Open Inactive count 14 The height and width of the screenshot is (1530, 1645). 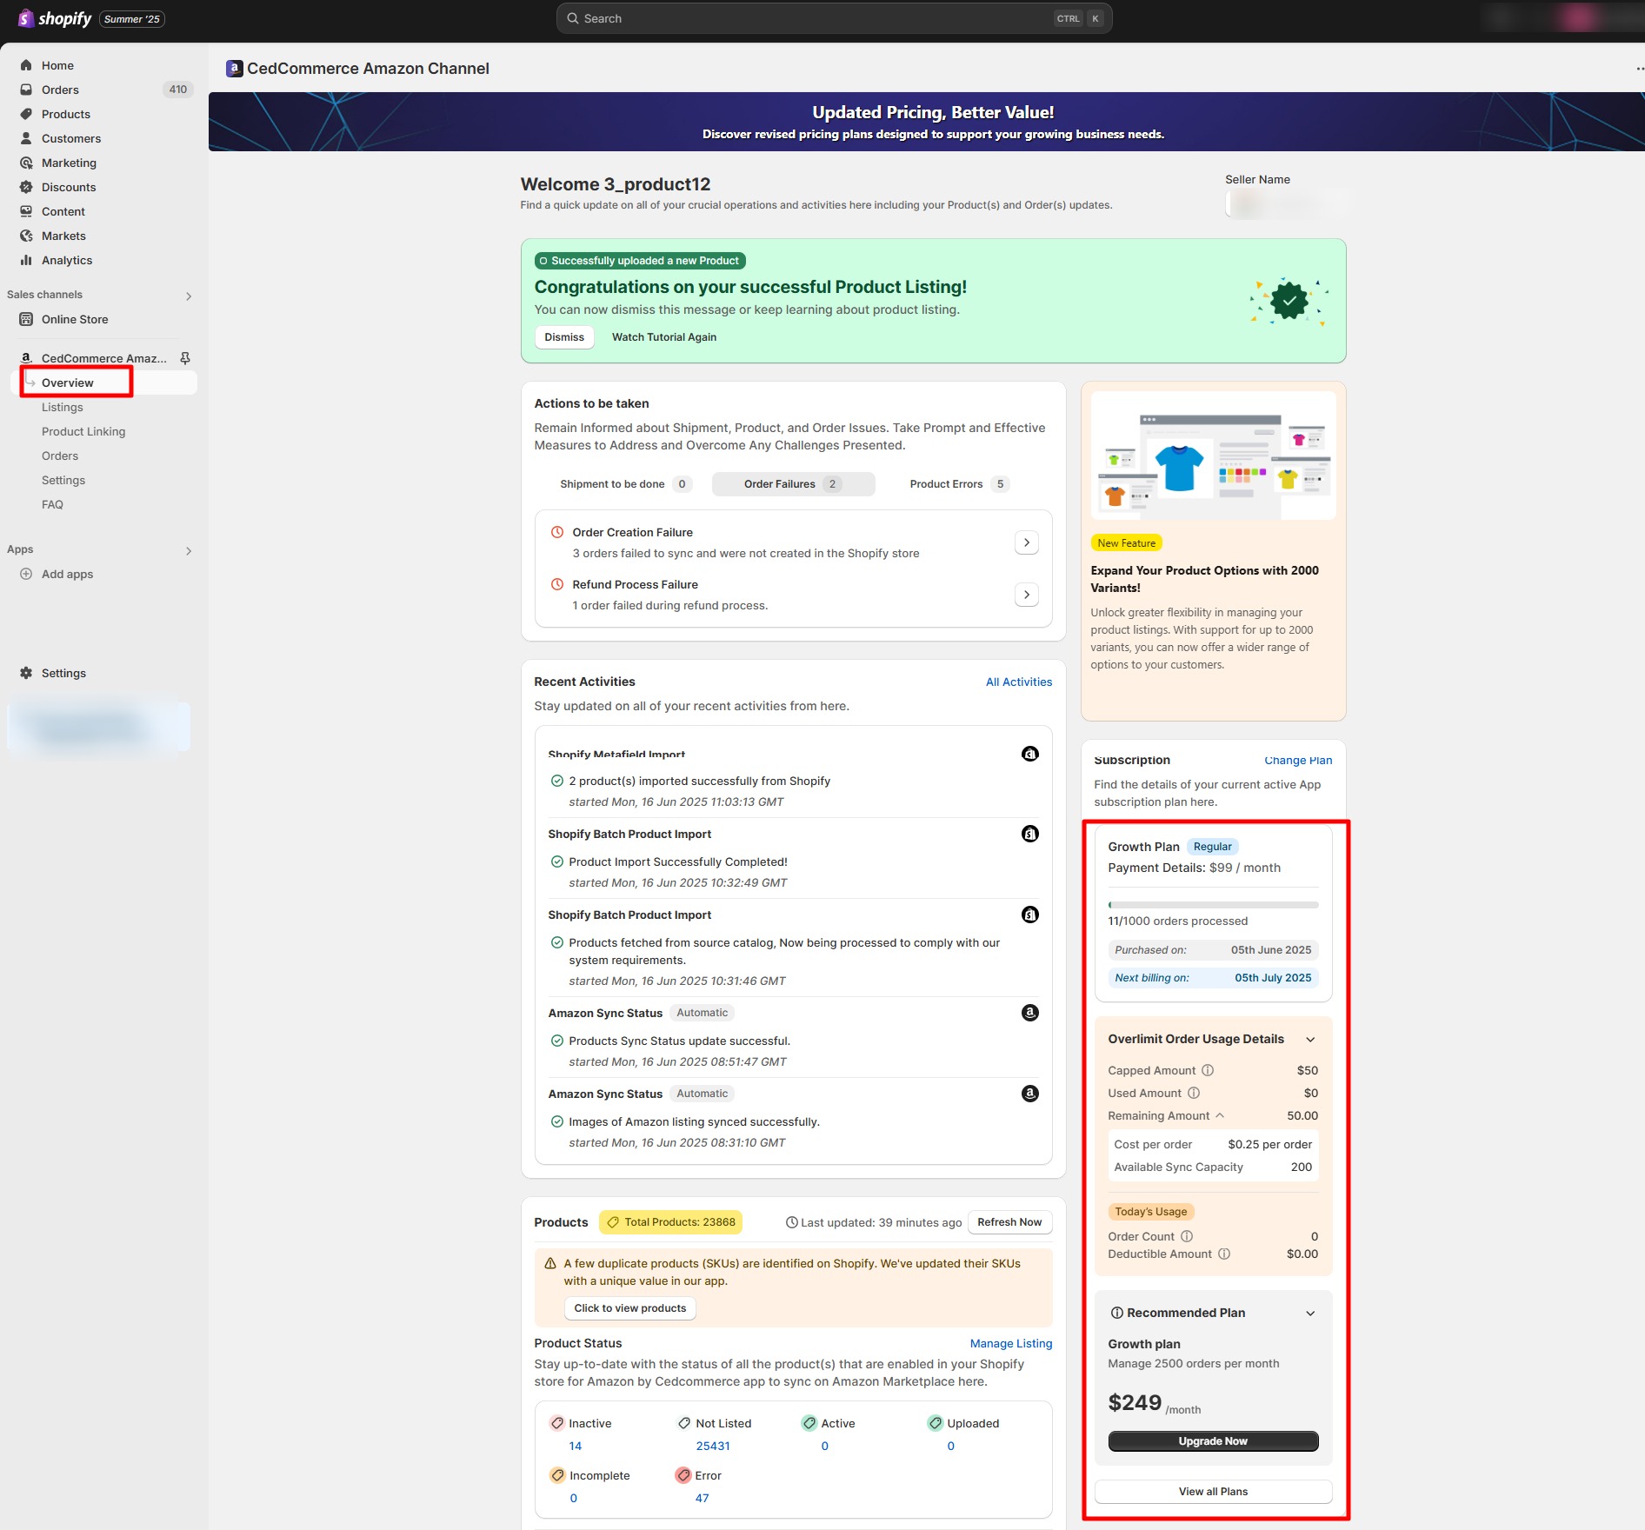pyautogui.click(x=576, y=1446)
